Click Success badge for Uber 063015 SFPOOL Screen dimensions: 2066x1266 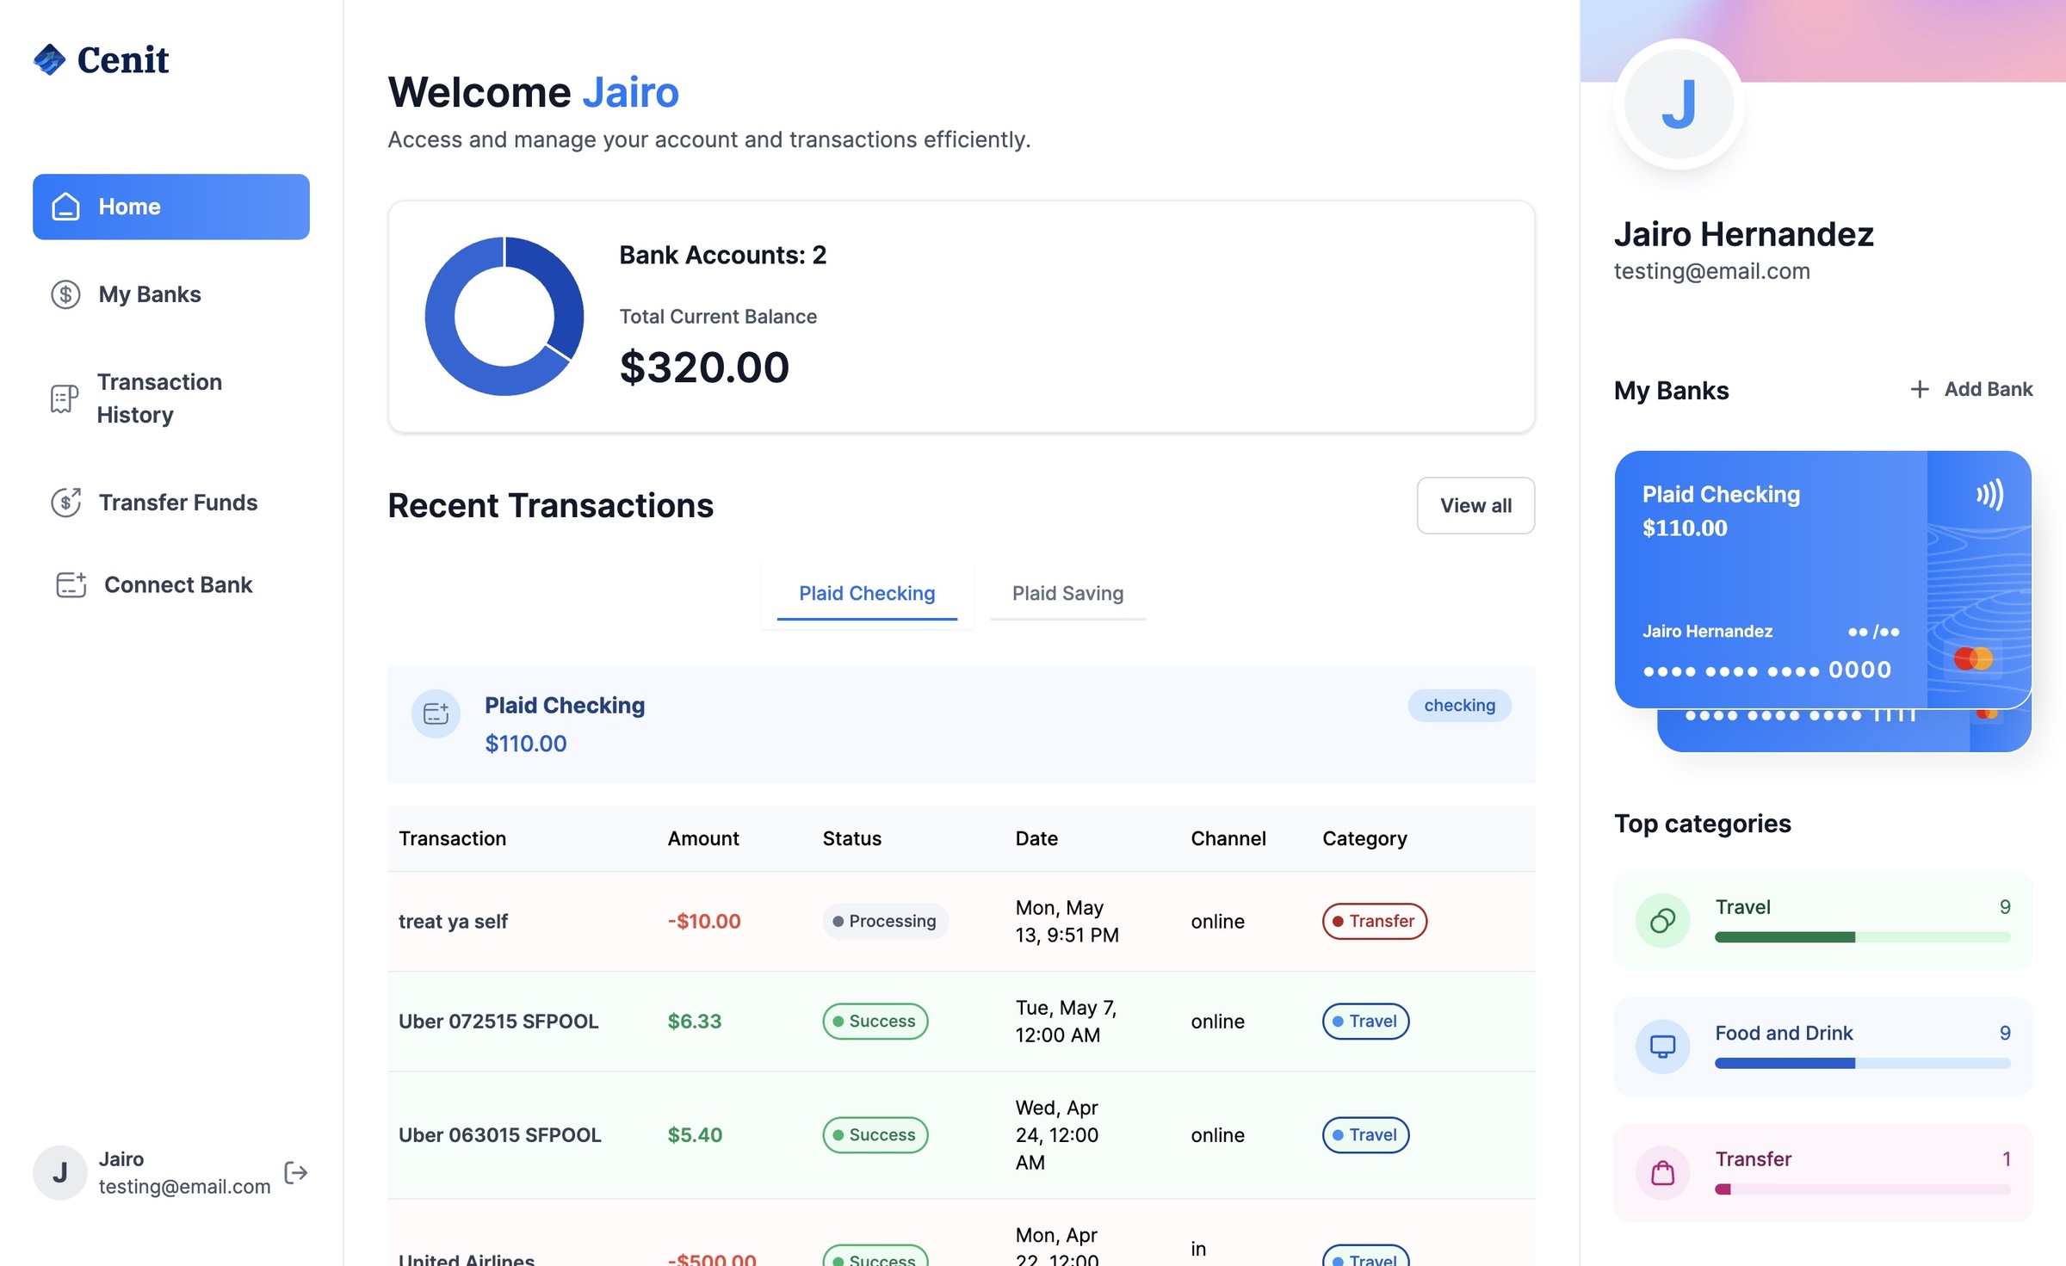coord(875,1134)
